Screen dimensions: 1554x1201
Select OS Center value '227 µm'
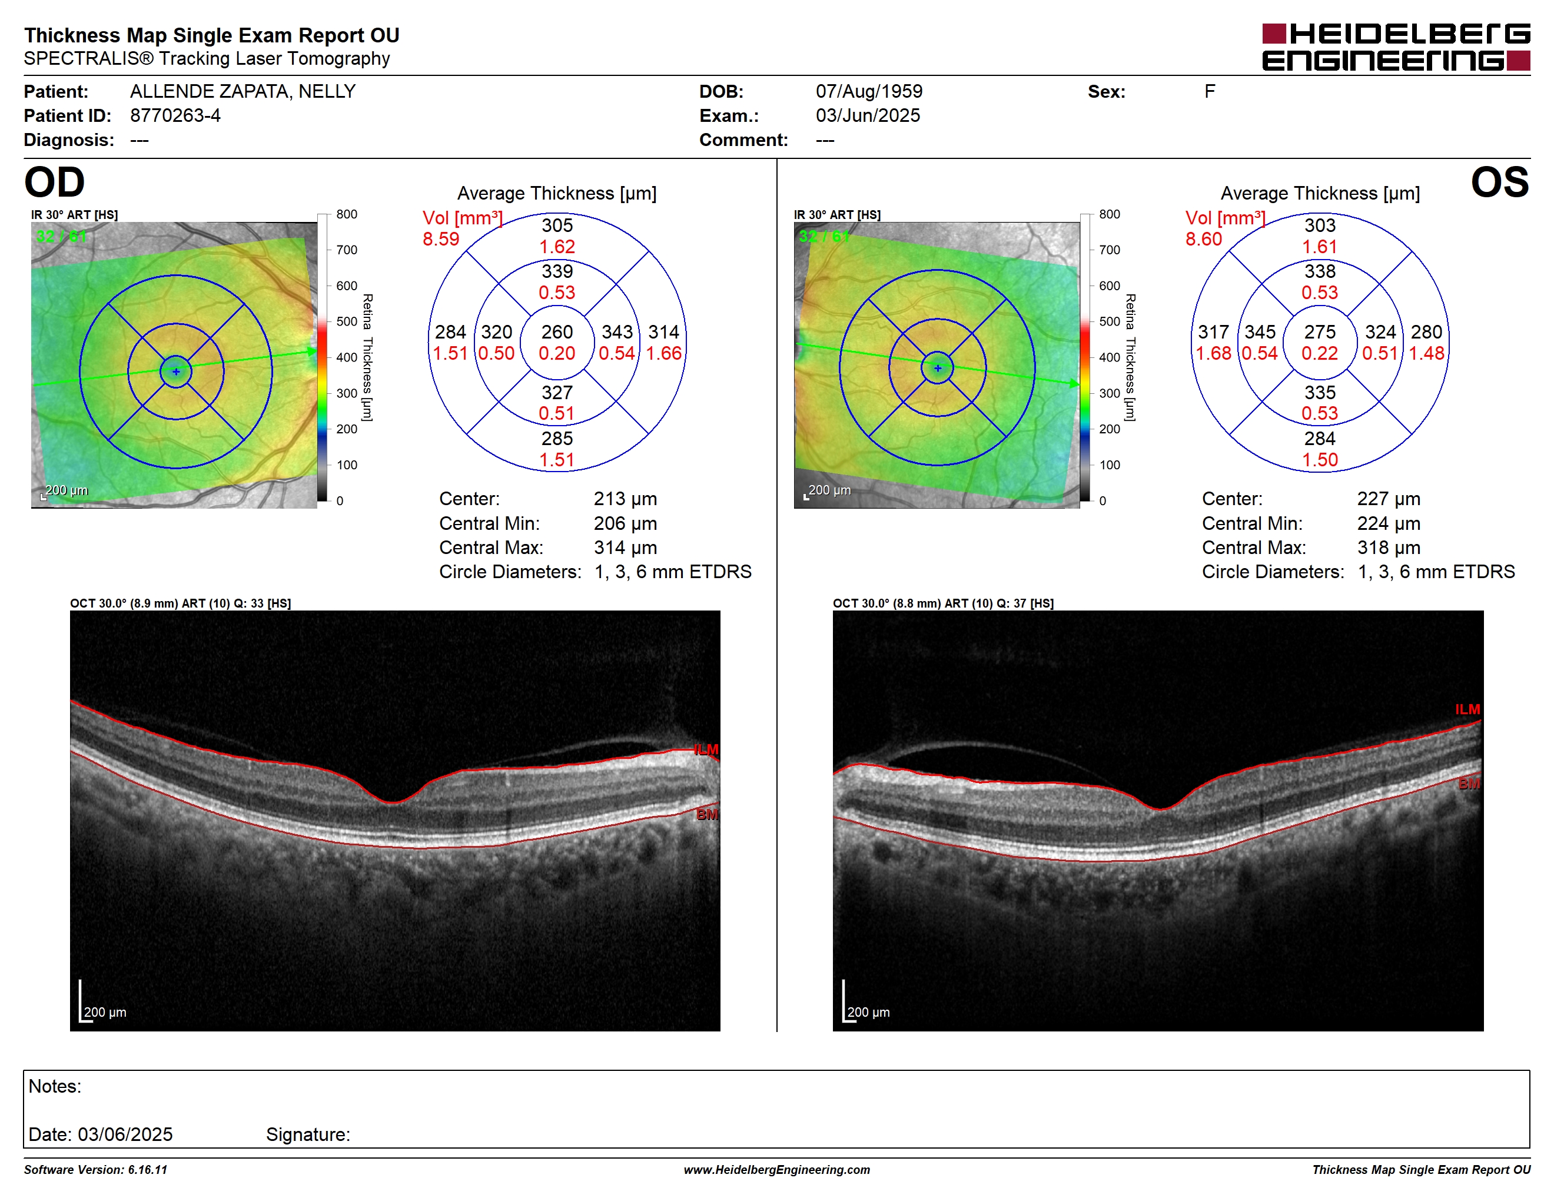click(x=1389, y=499)
